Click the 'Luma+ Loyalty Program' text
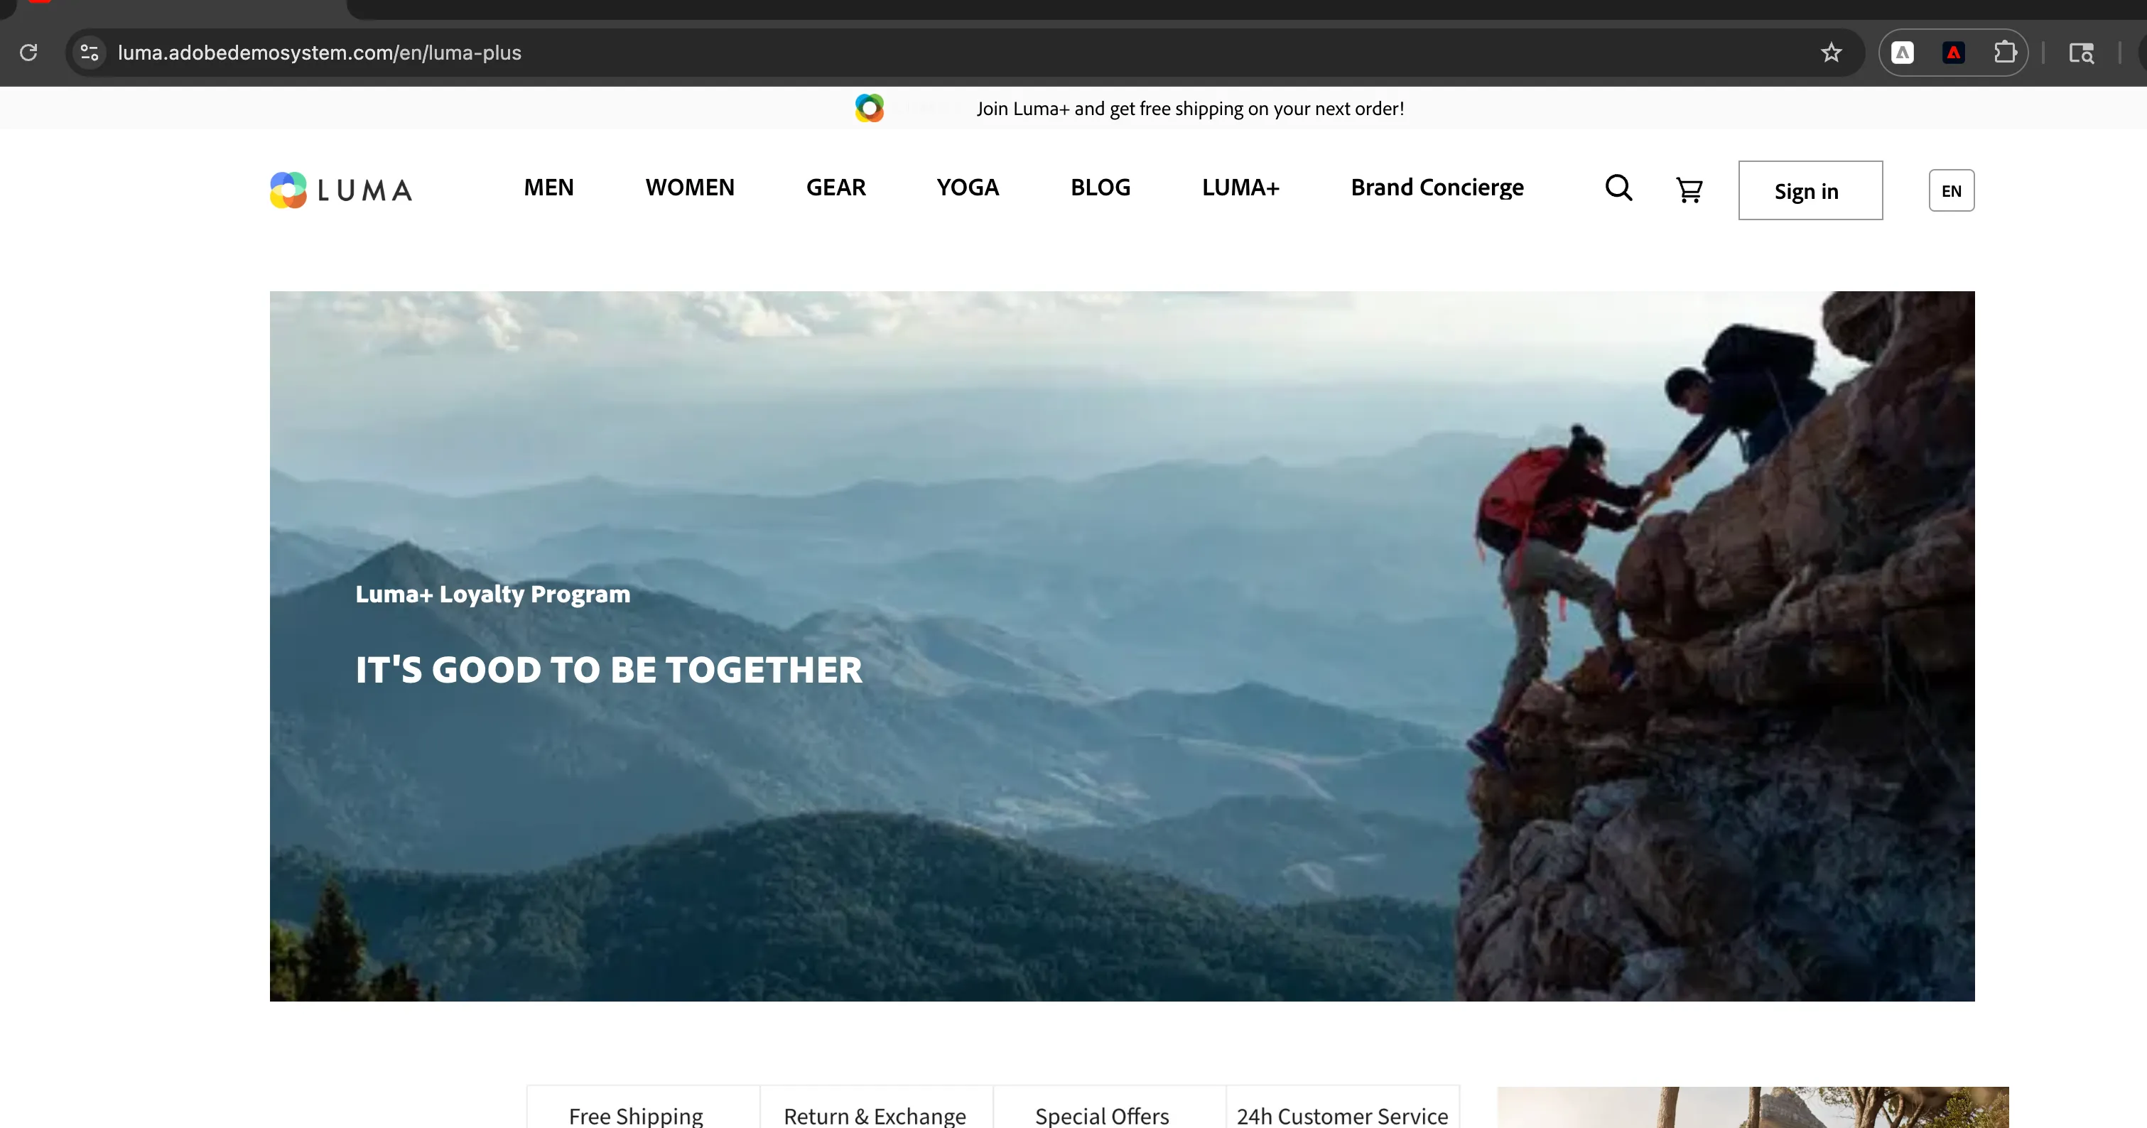The height and width of the screenshot is (1128, 2147). click(492, 594)
